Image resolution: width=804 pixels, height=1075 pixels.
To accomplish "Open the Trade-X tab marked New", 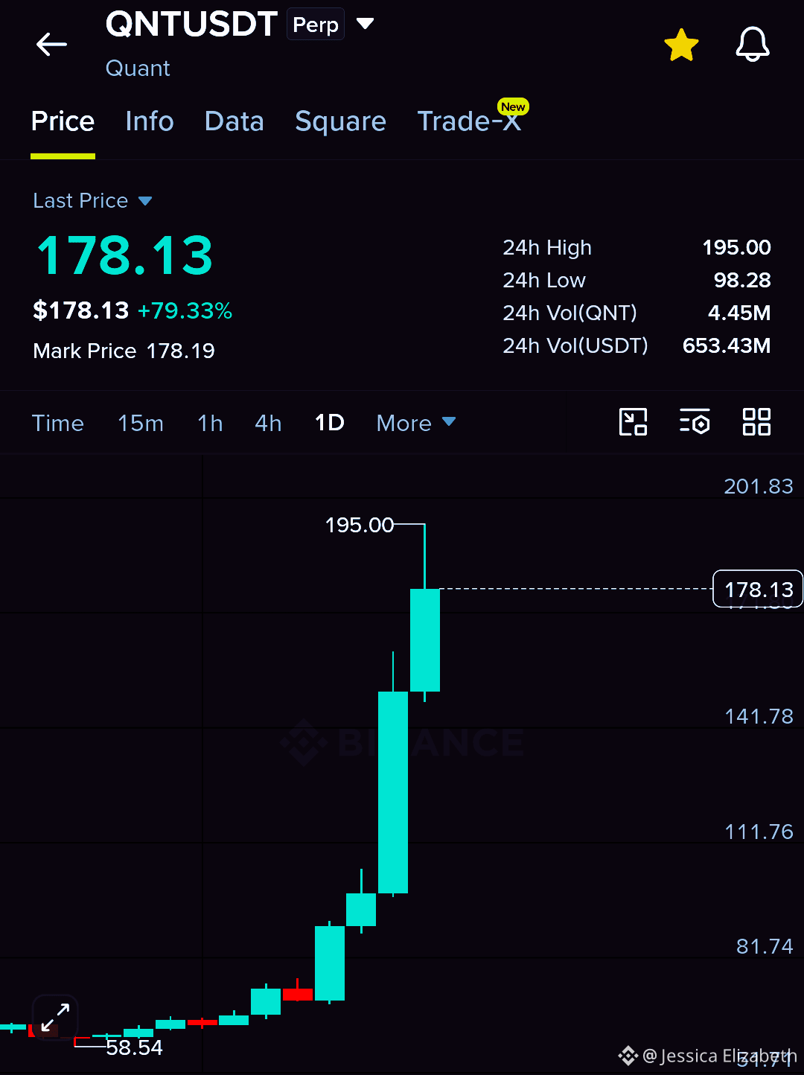I will click(x=470, y=119).
